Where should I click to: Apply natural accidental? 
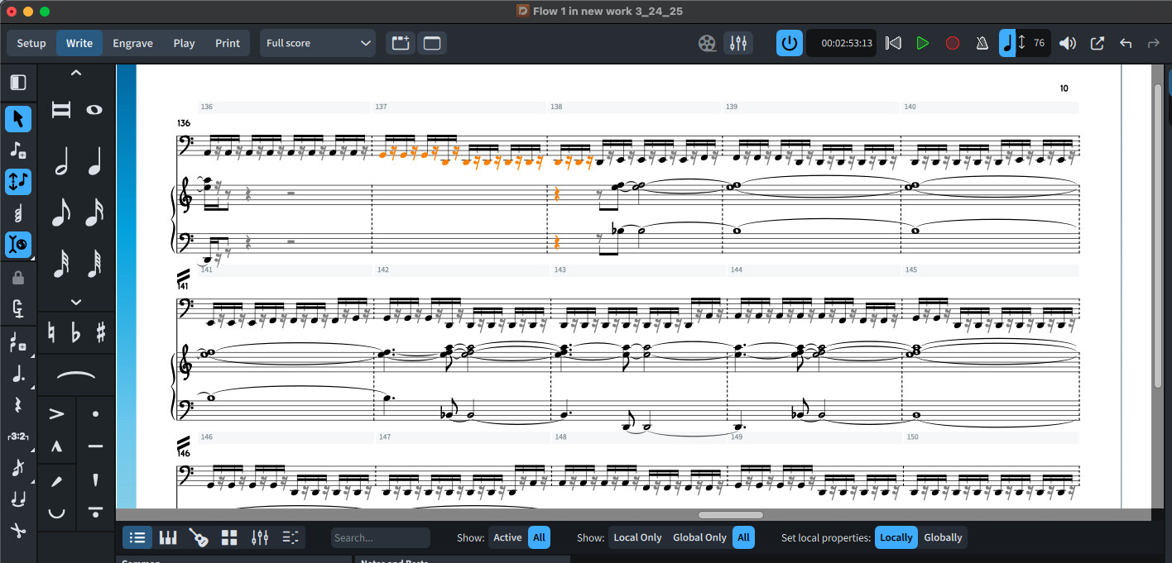pos(50,333)
